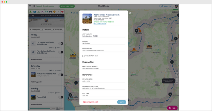Image resolution: width=212 pixels, height=111 pixels.
Task: Select the orange ticket activities icon
Action: coord(54,12)
